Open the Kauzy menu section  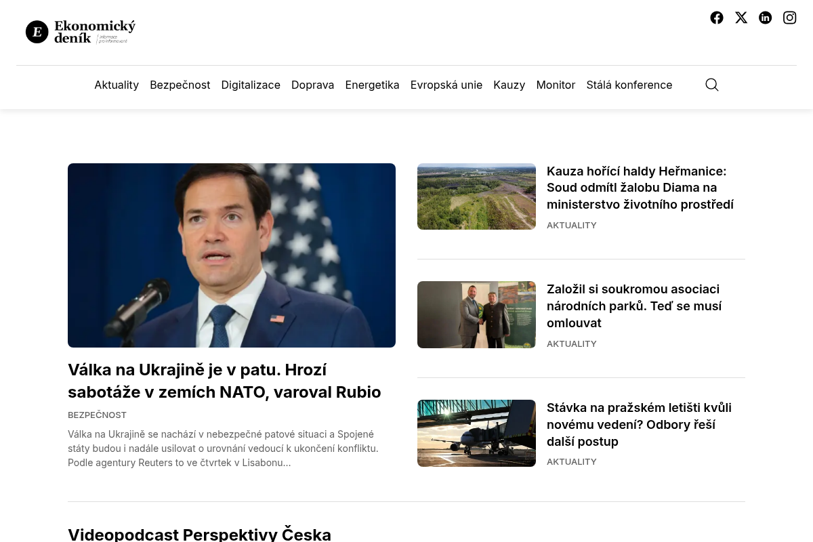coord(509,85)
